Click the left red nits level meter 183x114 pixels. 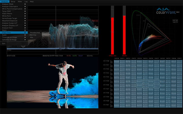coord(112,35)
